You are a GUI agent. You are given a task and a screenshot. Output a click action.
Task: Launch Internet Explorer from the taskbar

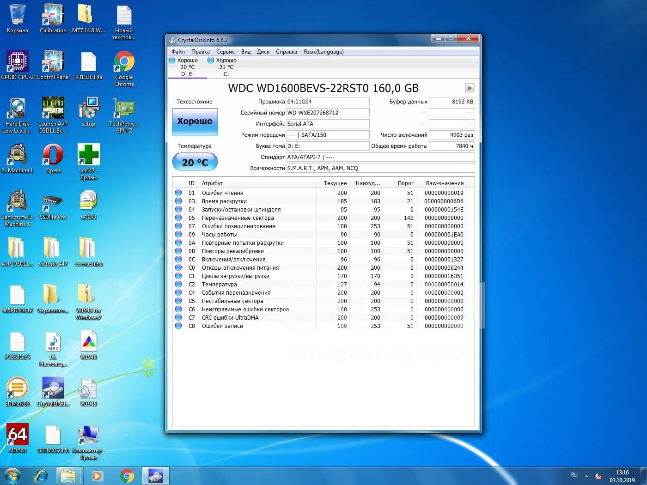click(x=42, y=476)
